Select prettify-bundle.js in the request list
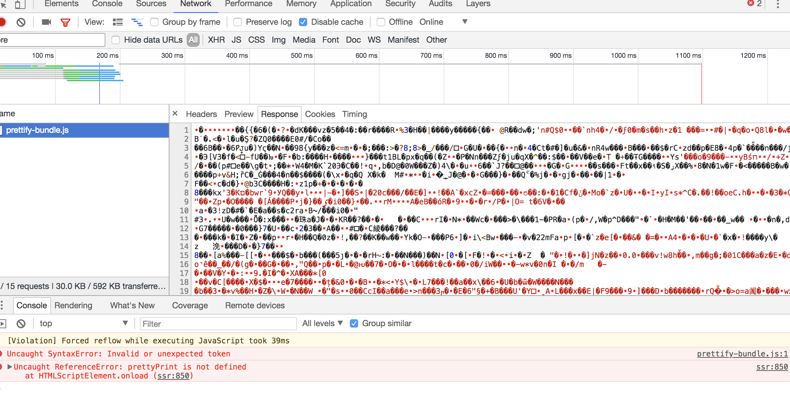The height and width of the screenshot is (417, 790). coord(38,130)
